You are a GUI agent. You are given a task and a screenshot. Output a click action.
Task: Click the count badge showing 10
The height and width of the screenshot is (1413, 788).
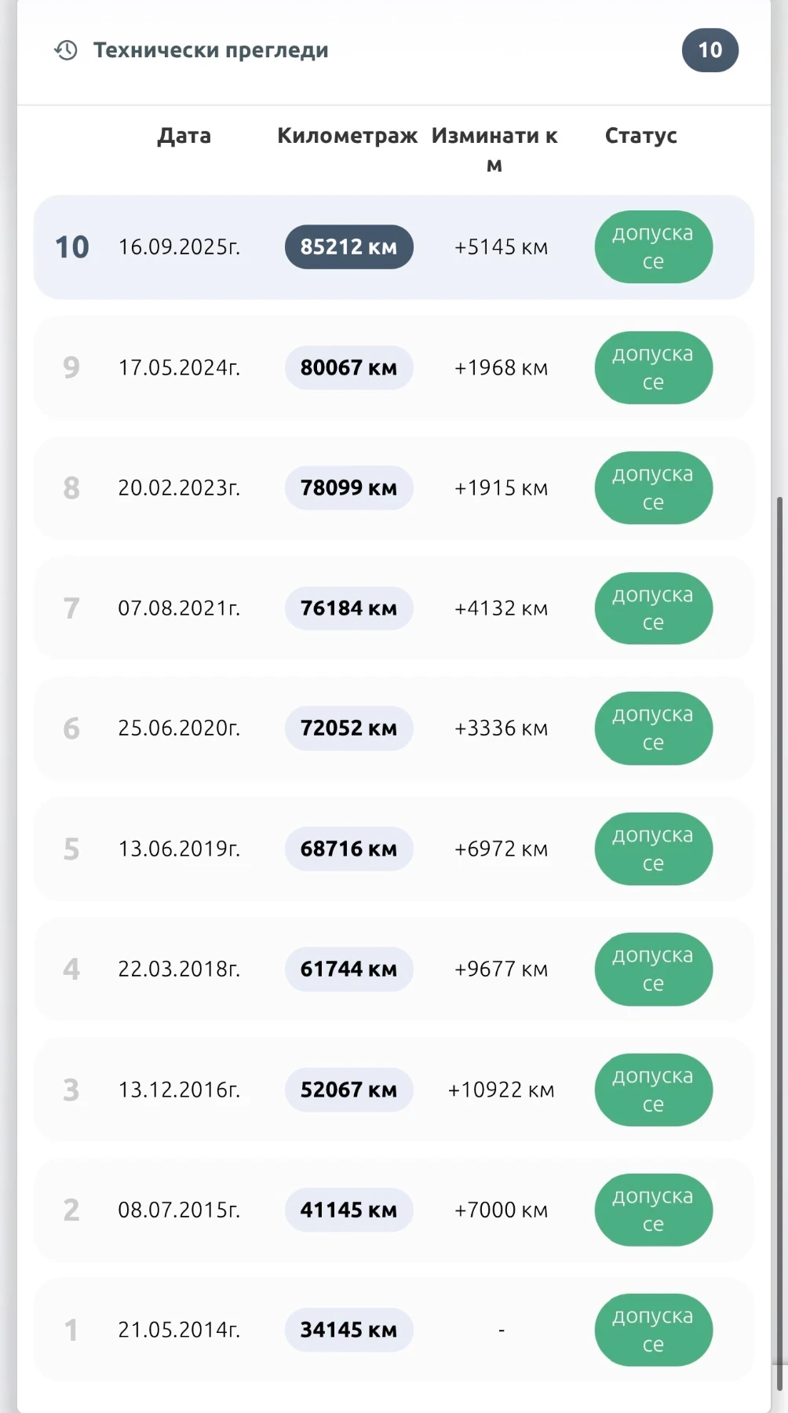click(710, 50)
